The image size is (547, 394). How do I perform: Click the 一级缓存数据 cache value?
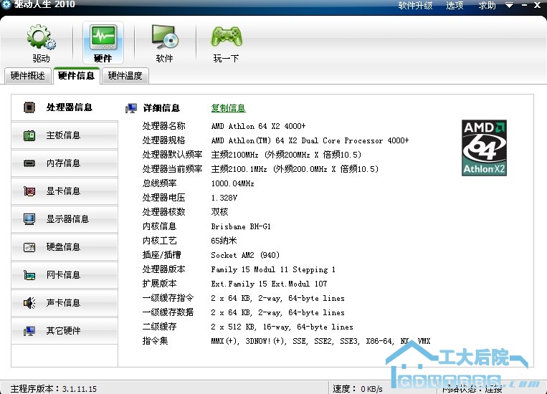tap(277, 313)
